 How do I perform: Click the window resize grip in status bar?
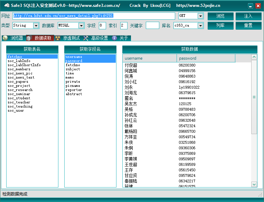point(260,195)
